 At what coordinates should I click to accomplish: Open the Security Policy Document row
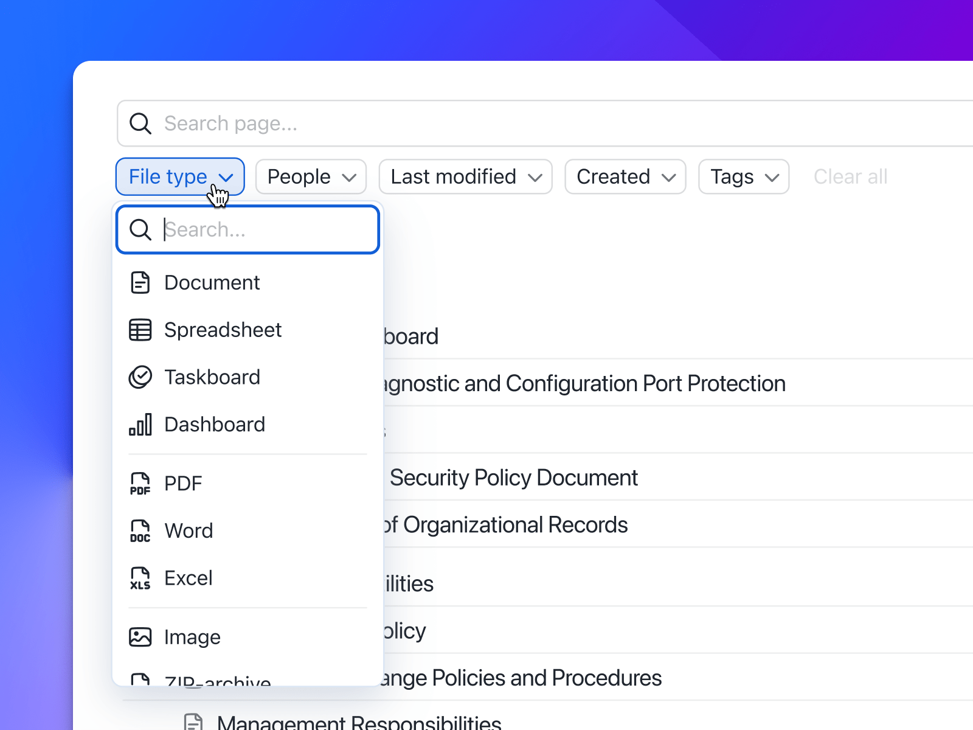click(513, 478)
